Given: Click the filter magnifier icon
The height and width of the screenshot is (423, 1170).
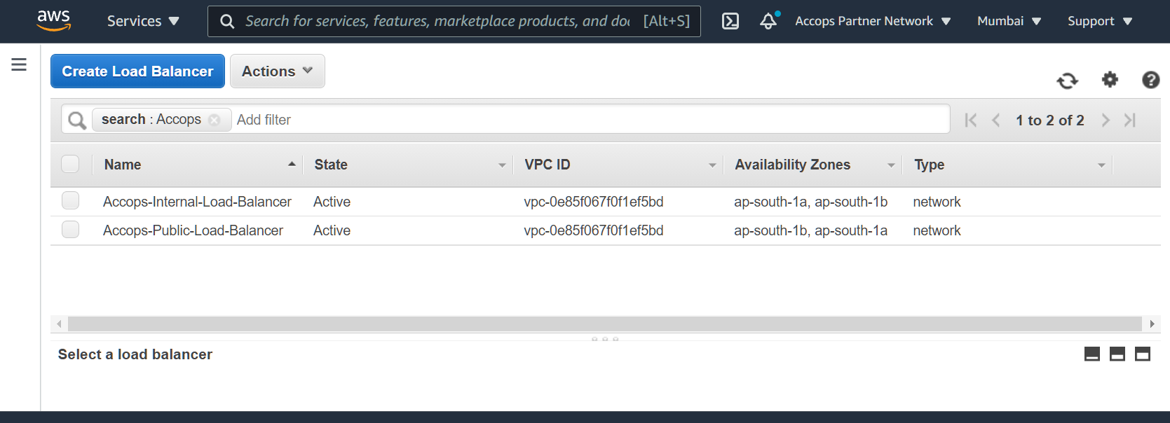Looking at the screenshot, I should (76, 120).
